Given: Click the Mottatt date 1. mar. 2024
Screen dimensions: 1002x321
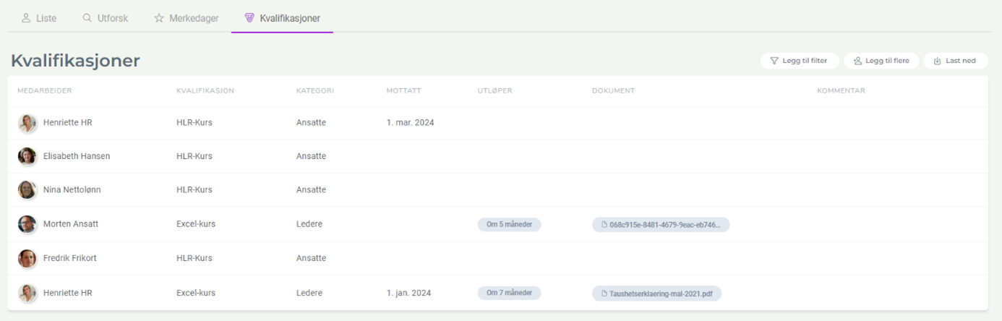Looking at the screenshot, I should click(410, 123).
